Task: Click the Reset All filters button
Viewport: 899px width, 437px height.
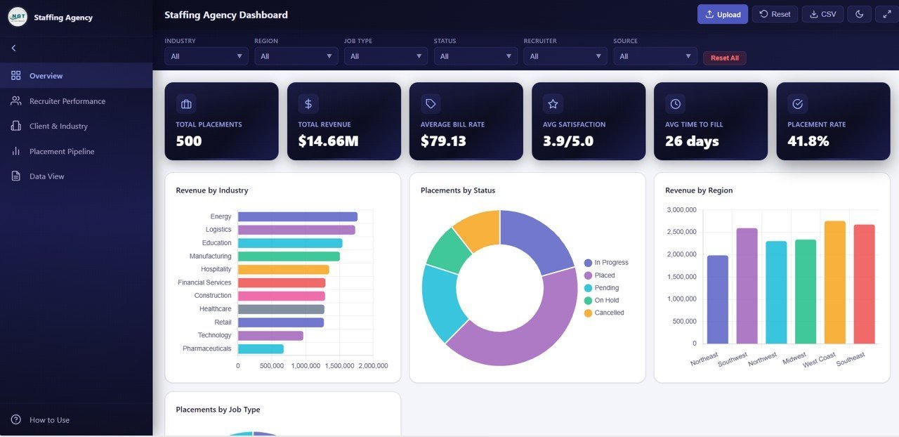Action: coord(724,58)
